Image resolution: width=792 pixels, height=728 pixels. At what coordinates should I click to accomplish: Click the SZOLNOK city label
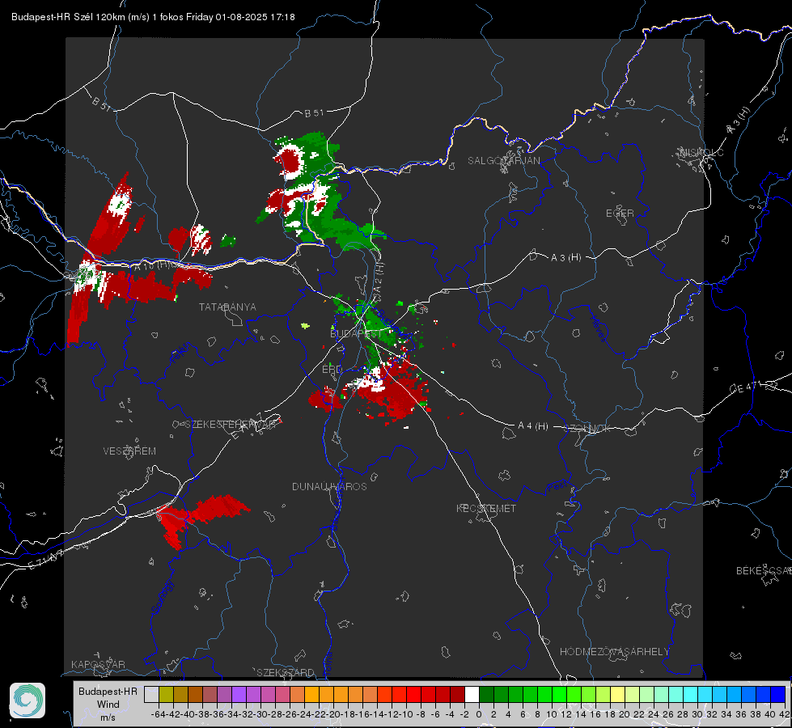click(x=587, y=428)
